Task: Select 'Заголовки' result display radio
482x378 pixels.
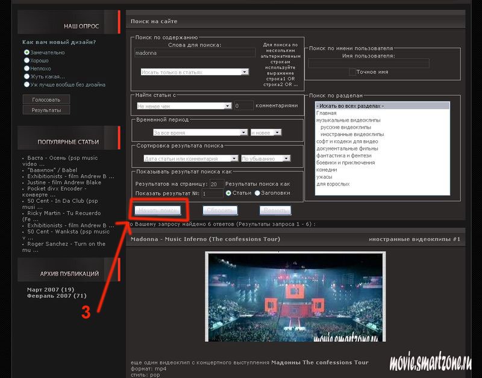Action: [257, 193]
